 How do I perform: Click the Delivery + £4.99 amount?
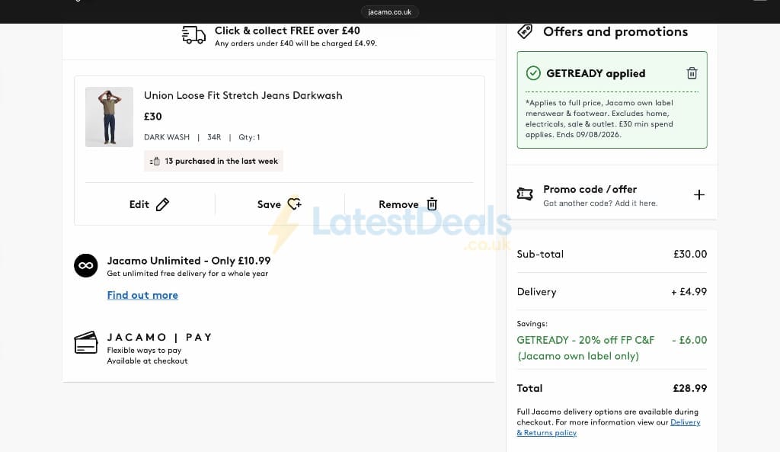point(689,292)
